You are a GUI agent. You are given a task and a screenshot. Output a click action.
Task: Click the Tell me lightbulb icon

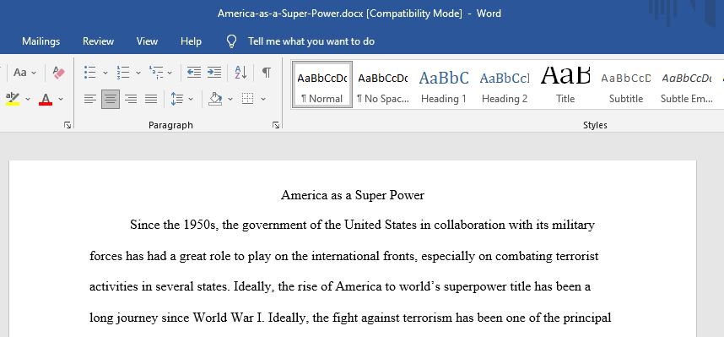[231, 41]
